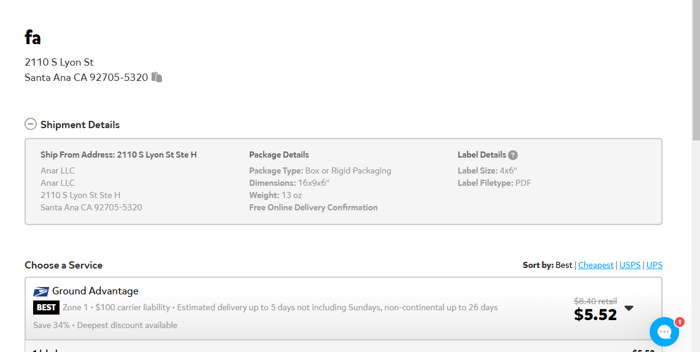This screenshot has height=352, width=700.
Task: Sort services by USPS
Action: pos(630,265)
